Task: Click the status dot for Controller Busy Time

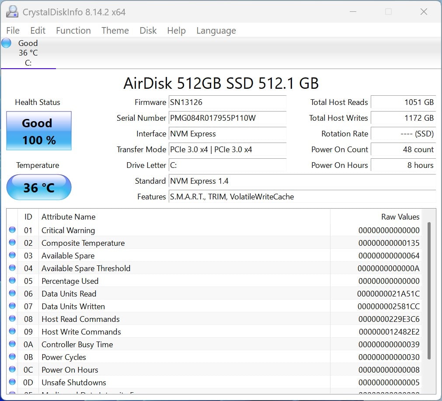Action: [x=12, y=344]
